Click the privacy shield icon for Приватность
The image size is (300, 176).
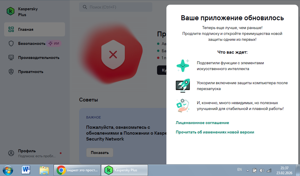11,72
